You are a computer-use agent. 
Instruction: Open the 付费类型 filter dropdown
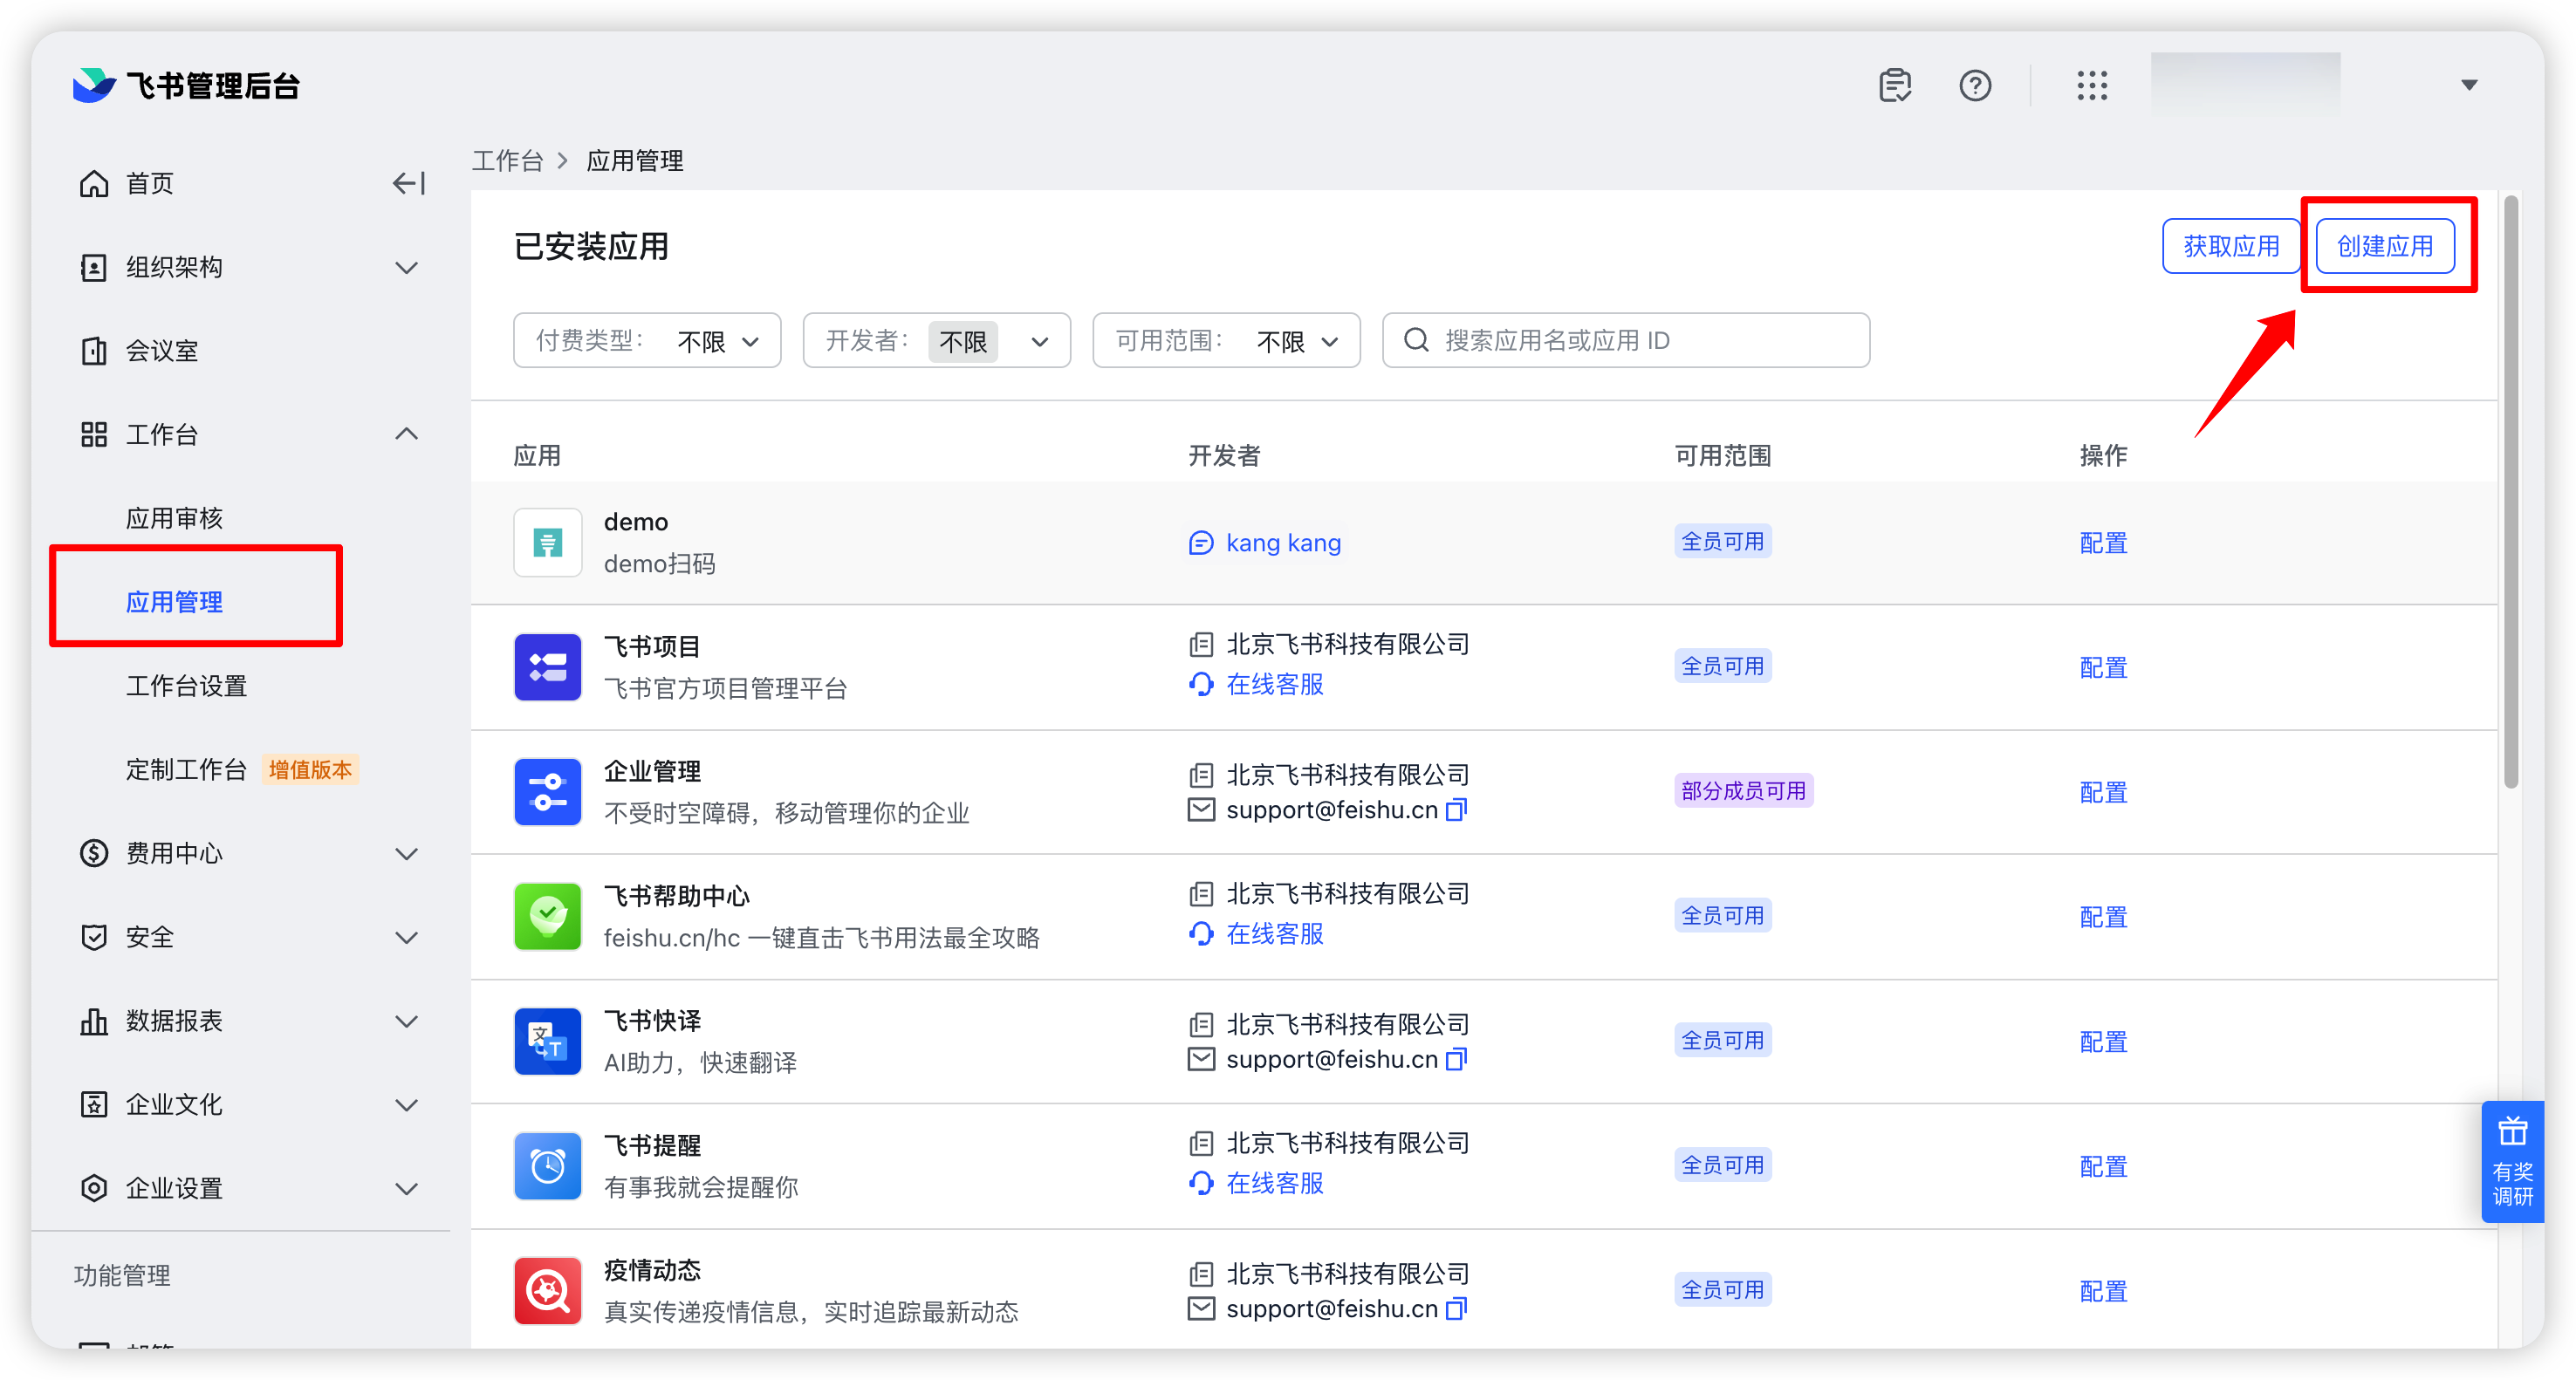(x=647, y=341)
